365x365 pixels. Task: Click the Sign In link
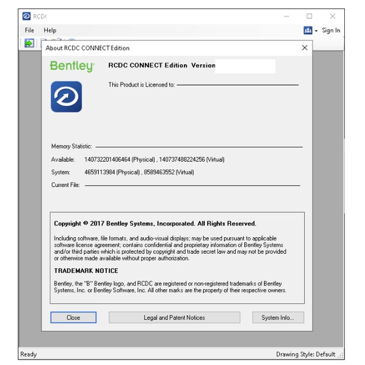click(331, 30)
